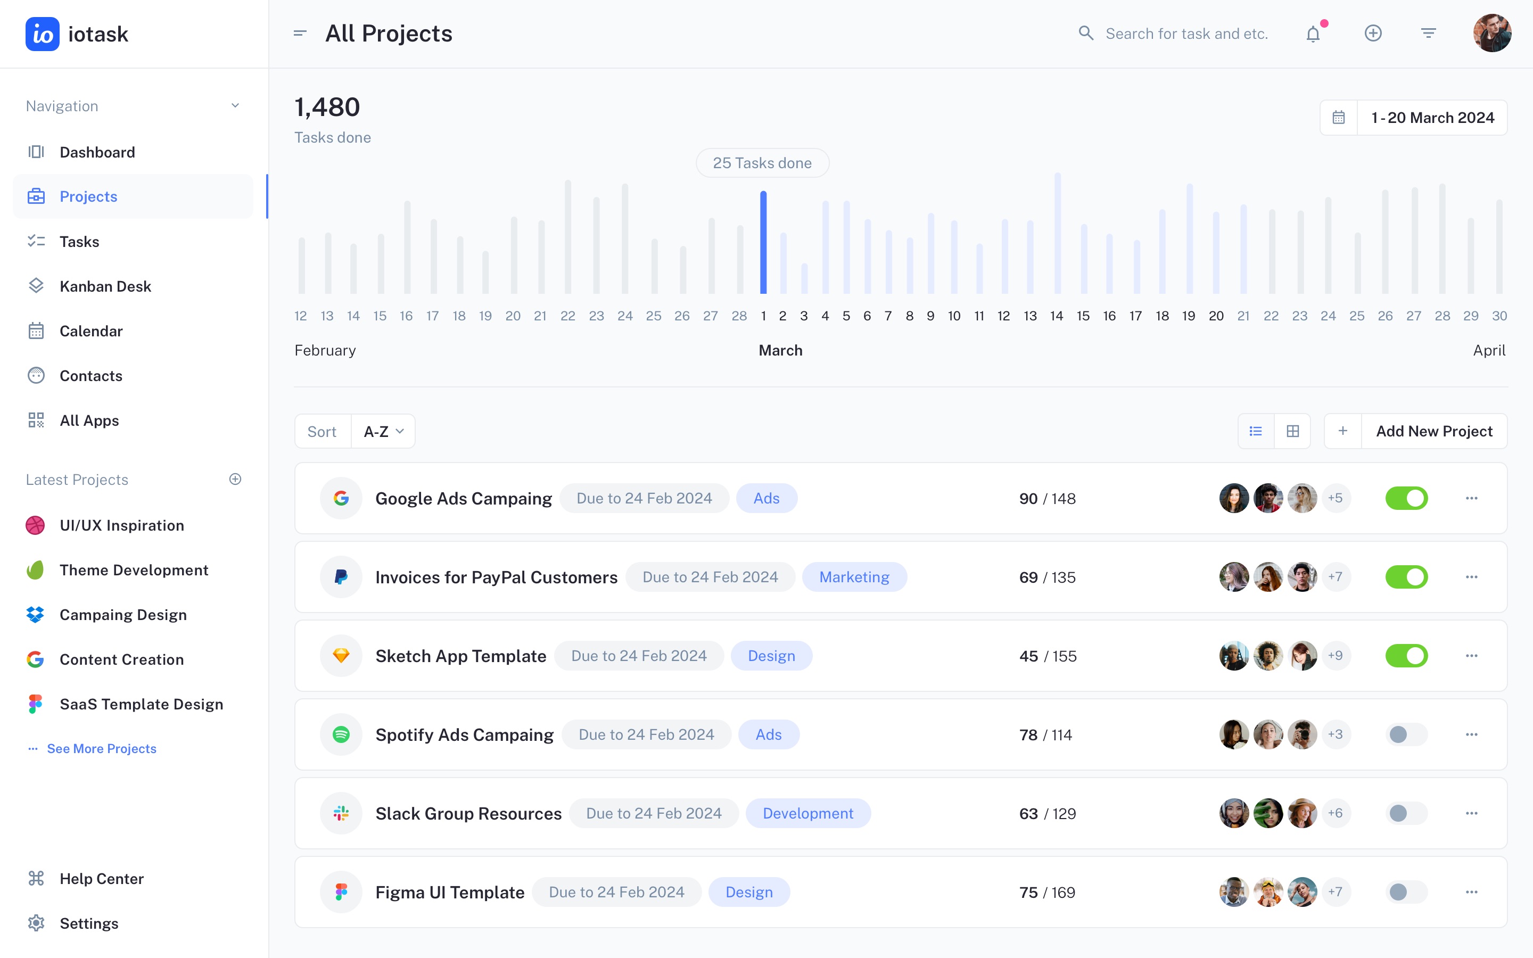Click the notifications bell icon

coord(1313,34)
